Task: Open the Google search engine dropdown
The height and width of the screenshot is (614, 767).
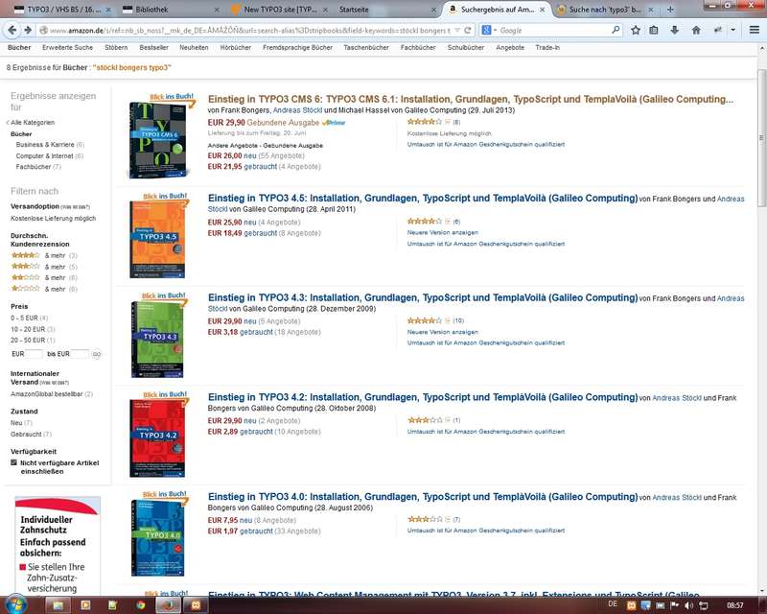Action: 489,31
